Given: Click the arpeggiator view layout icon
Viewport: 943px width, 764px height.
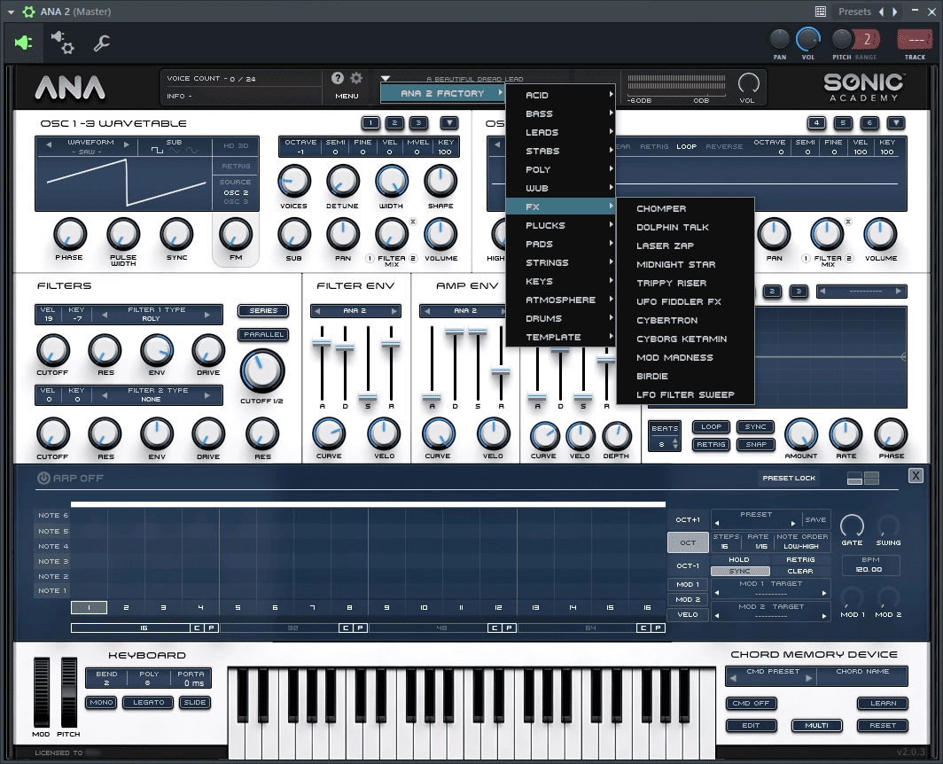Looking at the screenshot, I should (863, 479).
